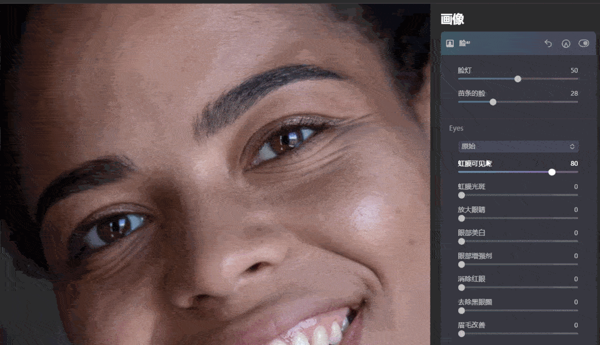Screen dimensions: 600x345
Task: Click the 眼部美白 slider handle
Action: [462, 241]
